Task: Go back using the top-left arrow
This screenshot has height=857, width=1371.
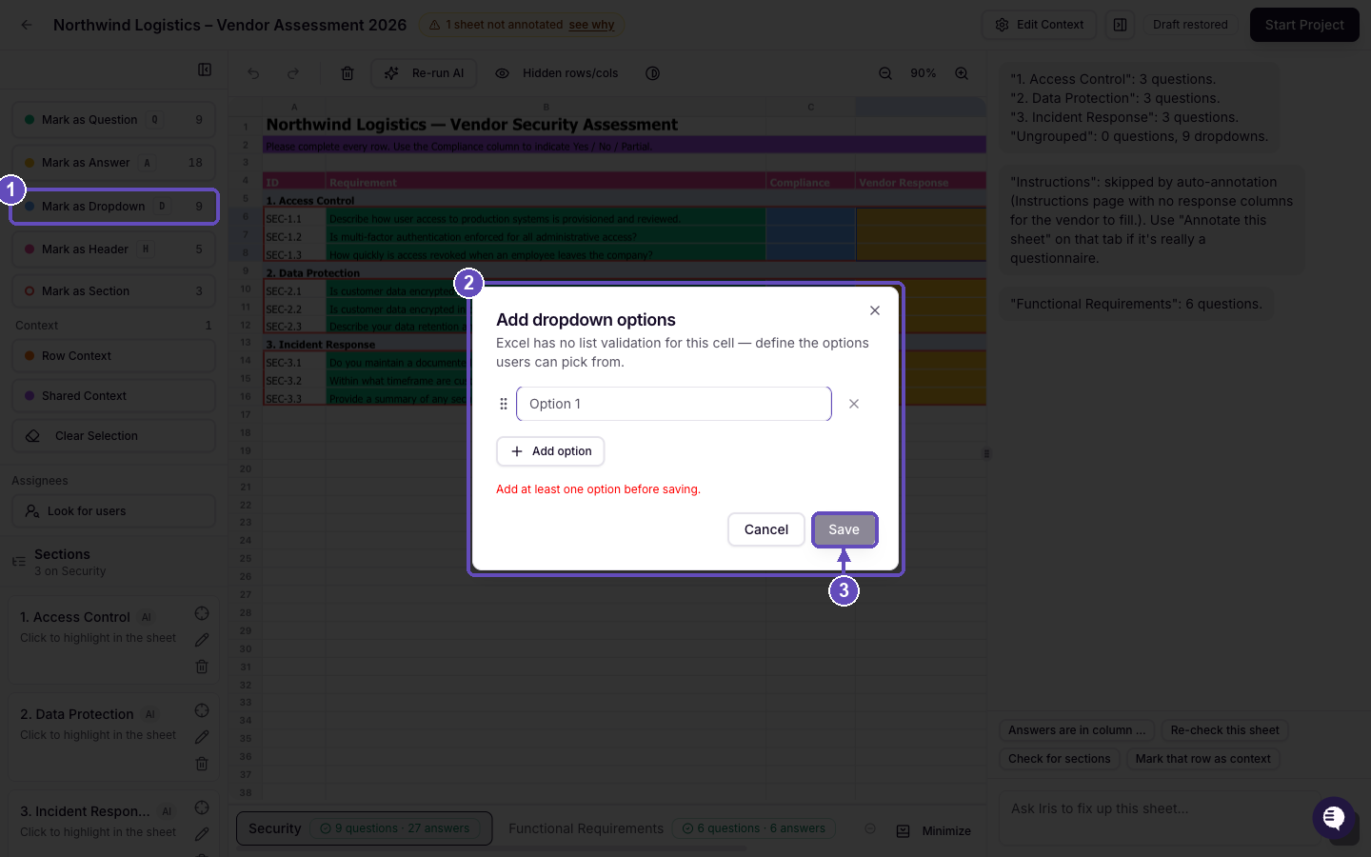Action: pos(27,25)
